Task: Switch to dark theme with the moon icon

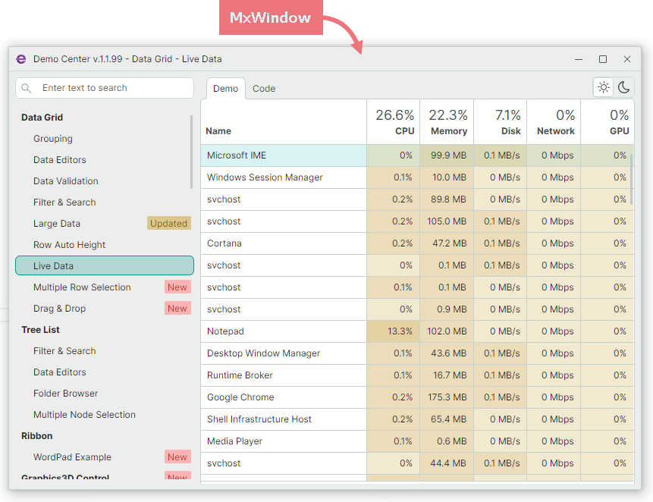Action: (x=623, y=87)
